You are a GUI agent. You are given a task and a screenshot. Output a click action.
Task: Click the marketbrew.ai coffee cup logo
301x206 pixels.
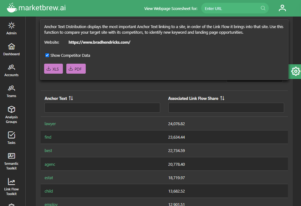[12, 8]
